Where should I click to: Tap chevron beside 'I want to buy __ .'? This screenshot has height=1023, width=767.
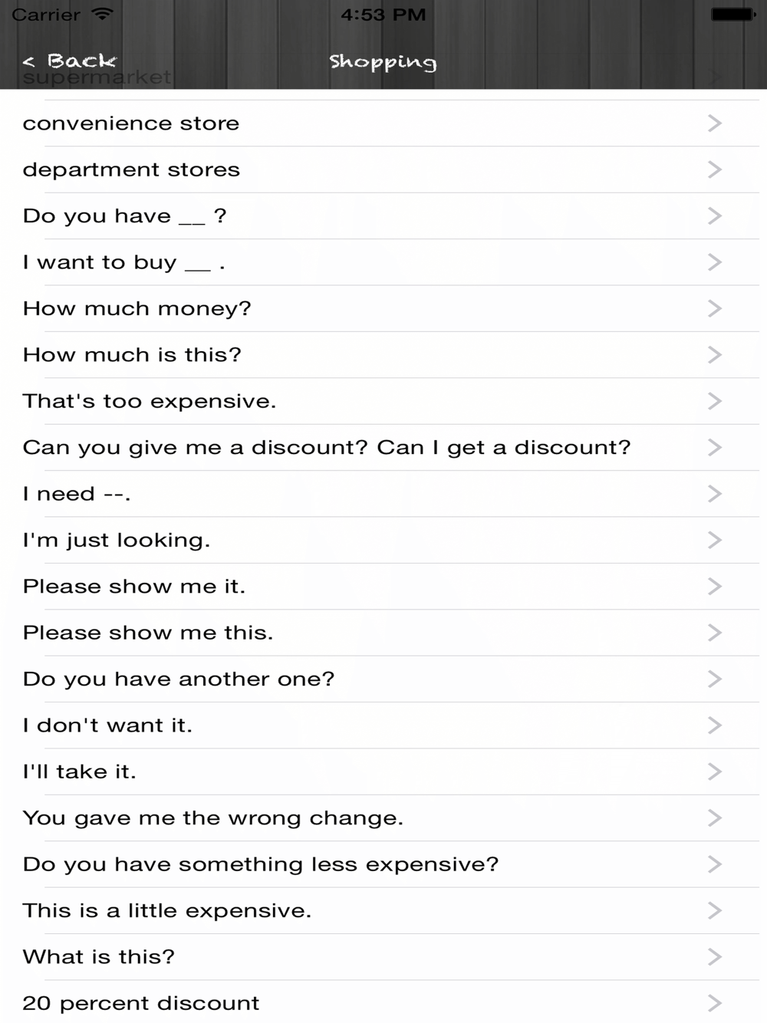[715, 262]
